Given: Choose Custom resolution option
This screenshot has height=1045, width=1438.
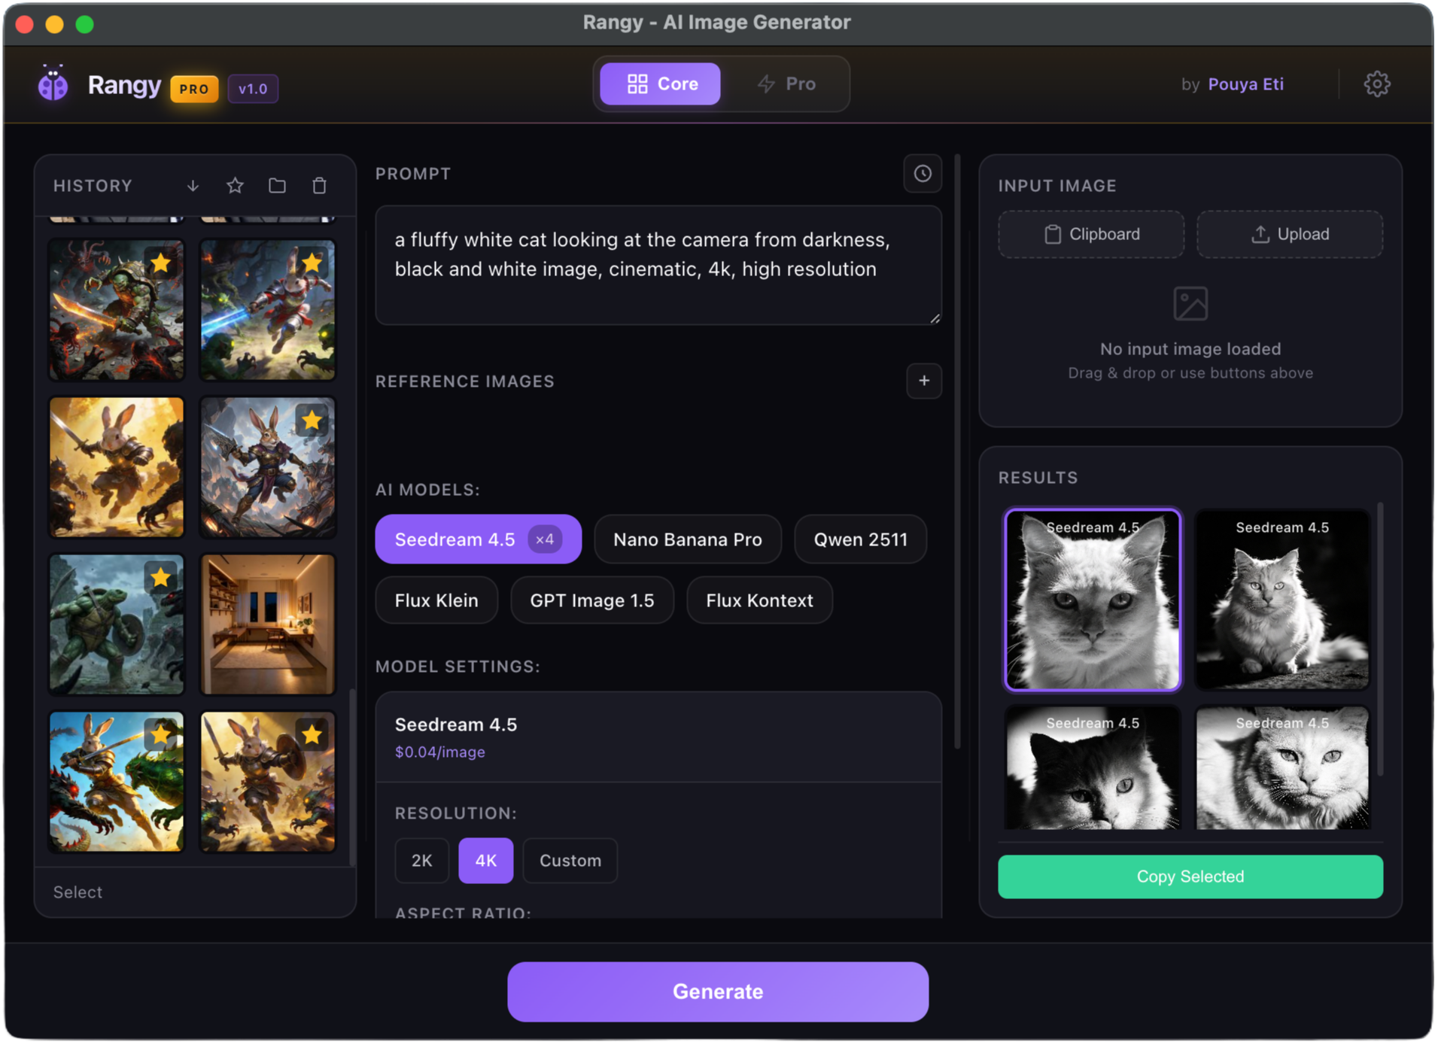Looking at the screenshot, I should (570, 860).
